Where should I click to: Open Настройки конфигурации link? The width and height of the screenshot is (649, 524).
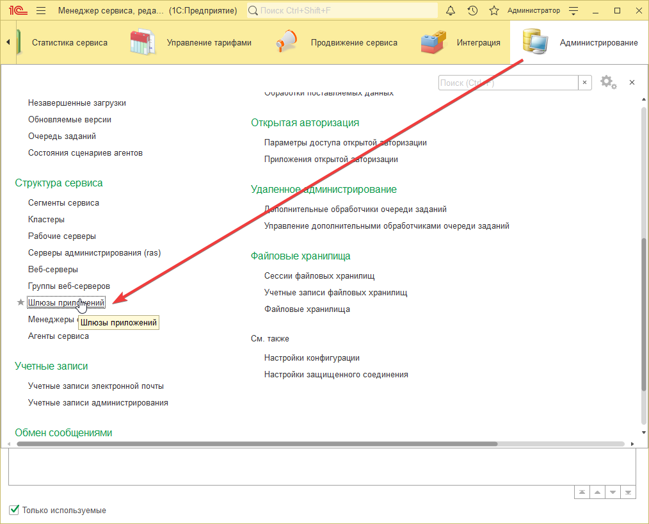coord(312,357)
